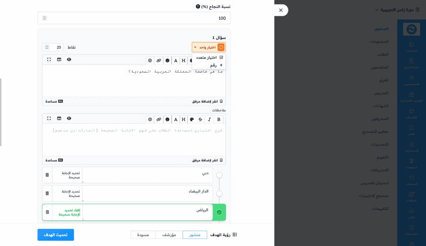This screenshot has height=246, width=426.
Task: Delete the دبي answer option
Action: coord(47,175)
